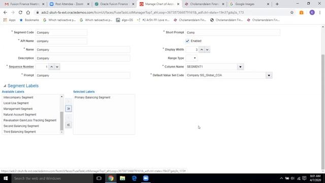Select Natural Account Segment label
This screenshot has height=183, width=325.
pos(20,114)
